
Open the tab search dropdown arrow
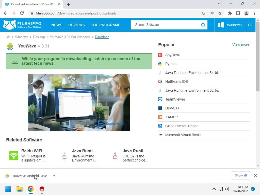219,4
